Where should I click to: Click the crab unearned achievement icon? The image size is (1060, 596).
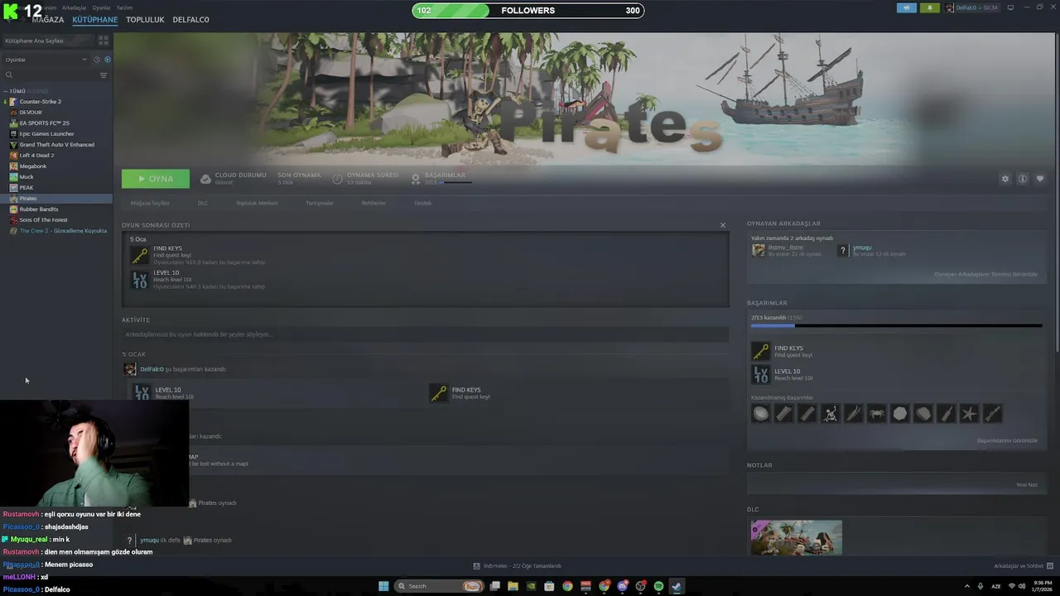tap(877, 413)
